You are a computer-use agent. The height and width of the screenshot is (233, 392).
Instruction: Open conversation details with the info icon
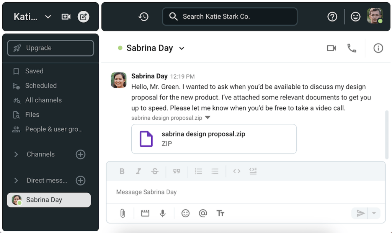tap(378, 48)
